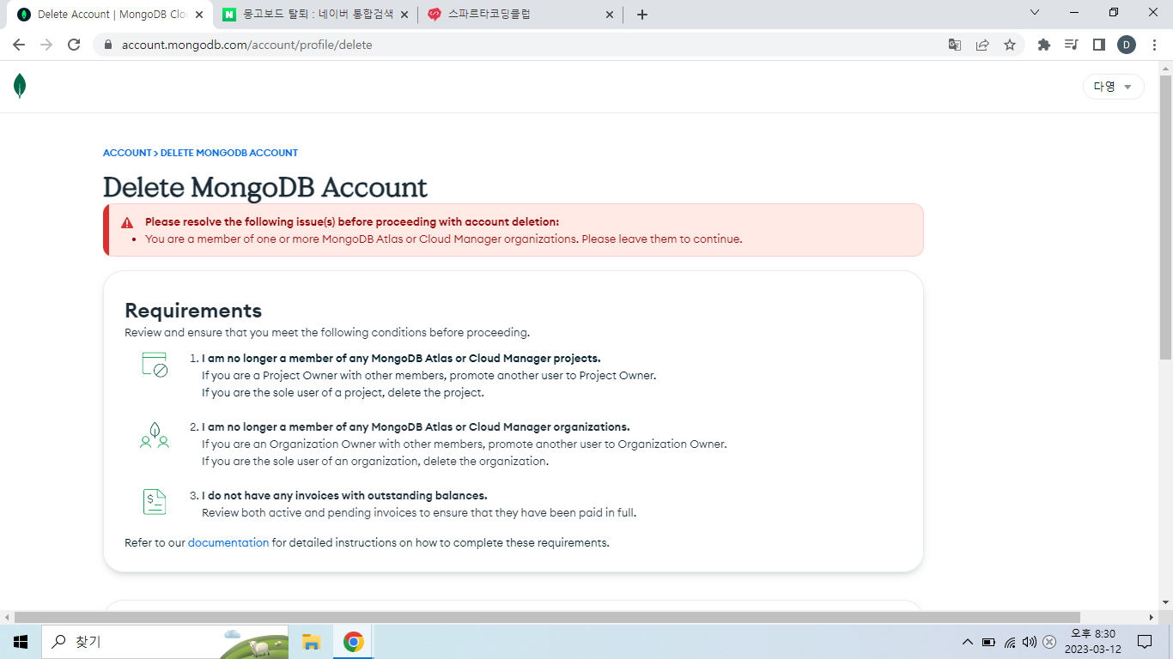Screen dimensions: 1173x659
Task: Close the Naver search tab
Action: pyautogui.click(x=404, y=15)
